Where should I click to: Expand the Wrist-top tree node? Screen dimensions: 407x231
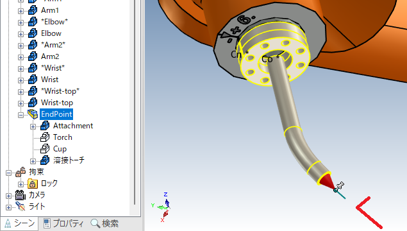coord(21,103)
